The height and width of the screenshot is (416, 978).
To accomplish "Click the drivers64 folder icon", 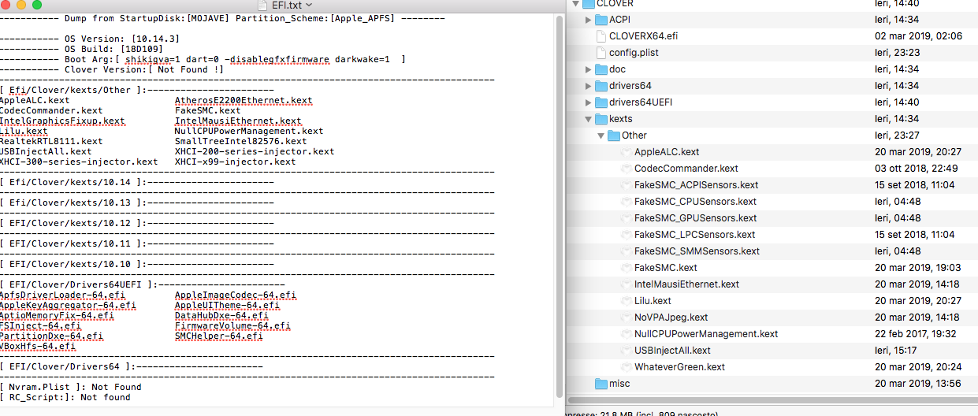I will click(x=601, y=86).
